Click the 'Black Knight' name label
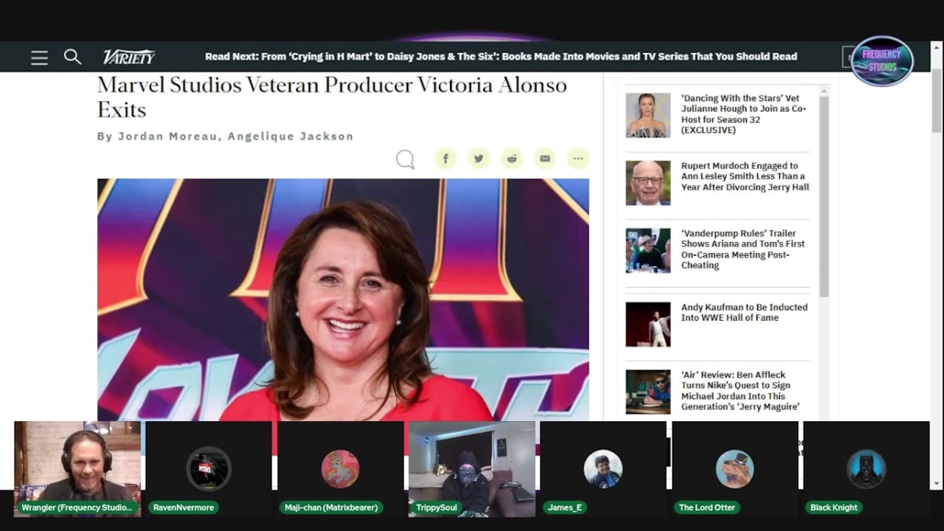The height and width of the screenshot is (531, 944). 834,507
